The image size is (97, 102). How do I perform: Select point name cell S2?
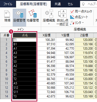click(25, 70)
